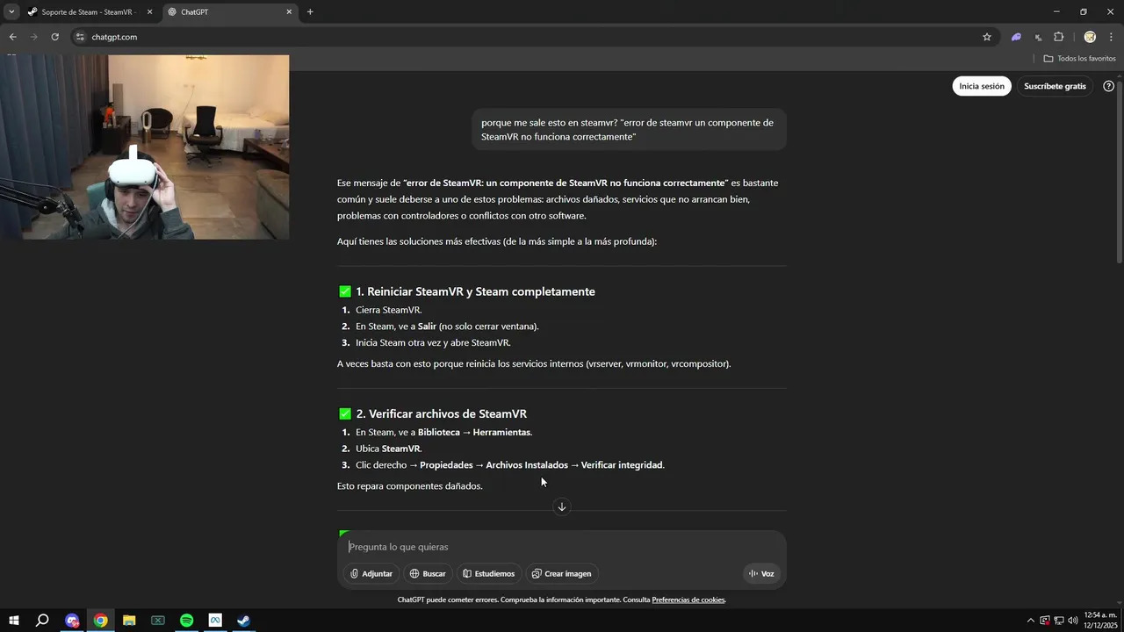Open the Preferencias de cookies link
Screen dimensions: 1124x632
tap(688, 600)
